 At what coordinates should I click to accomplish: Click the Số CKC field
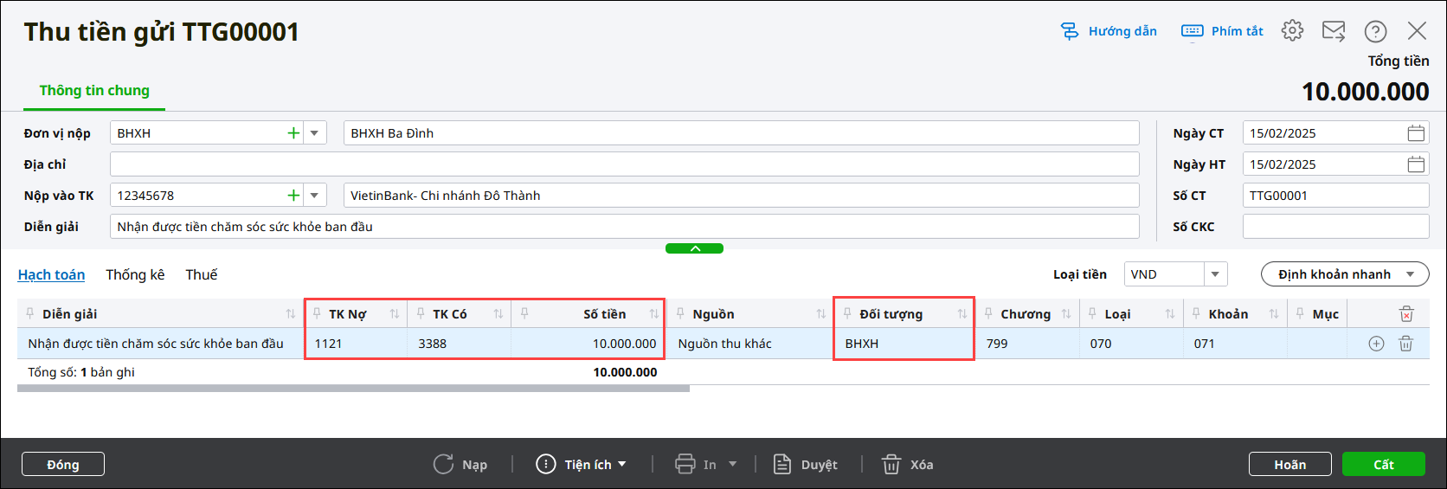point(1335,227)
